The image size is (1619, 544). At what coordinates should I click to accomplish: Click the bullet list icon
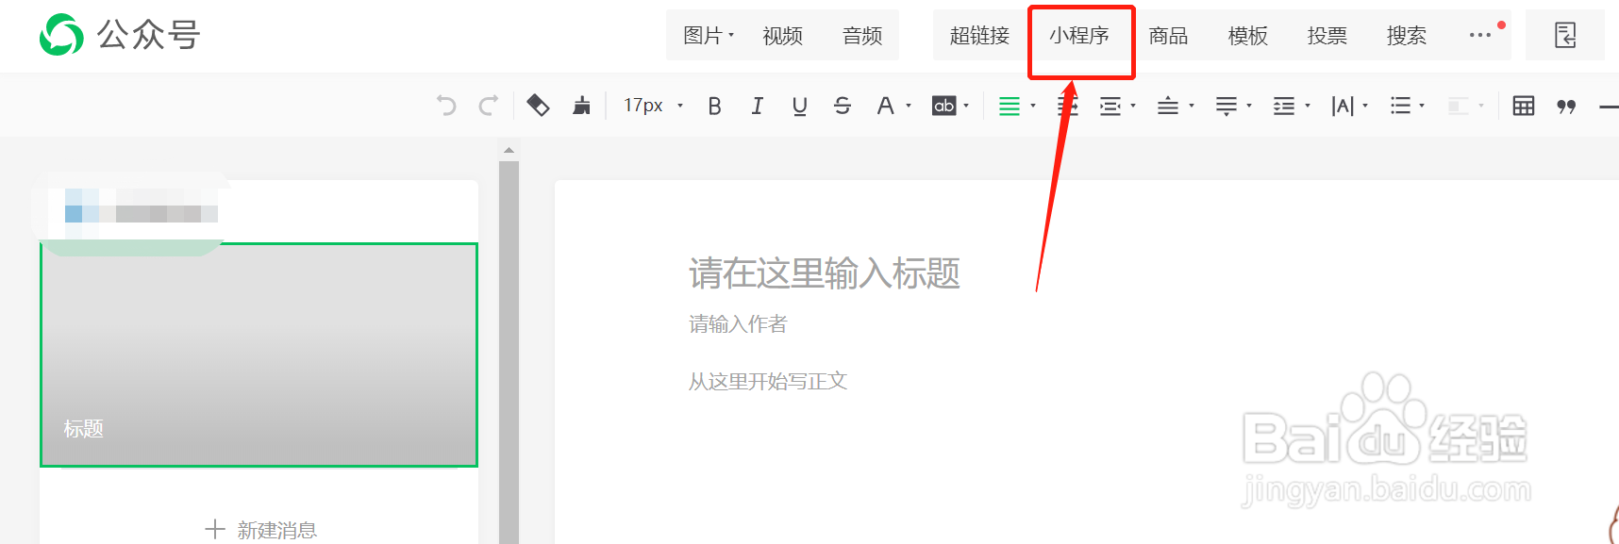[x=1400, y=107]
